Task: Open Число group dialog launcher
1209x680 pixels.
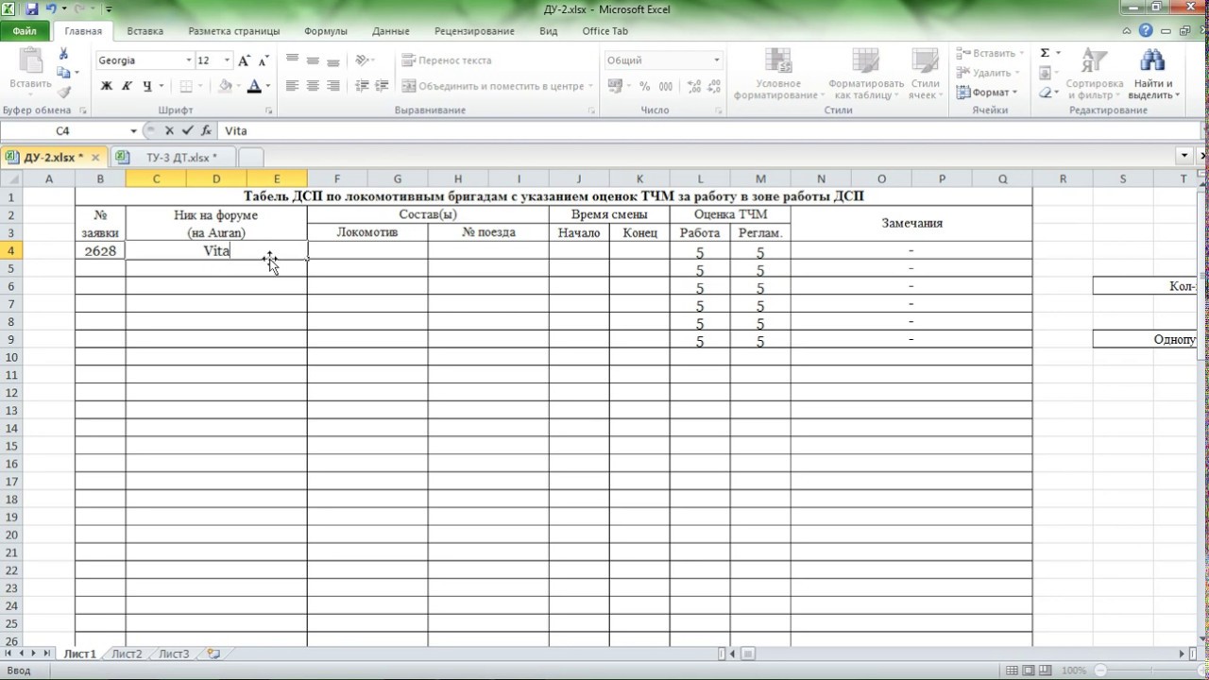Action: pos(721,110)
